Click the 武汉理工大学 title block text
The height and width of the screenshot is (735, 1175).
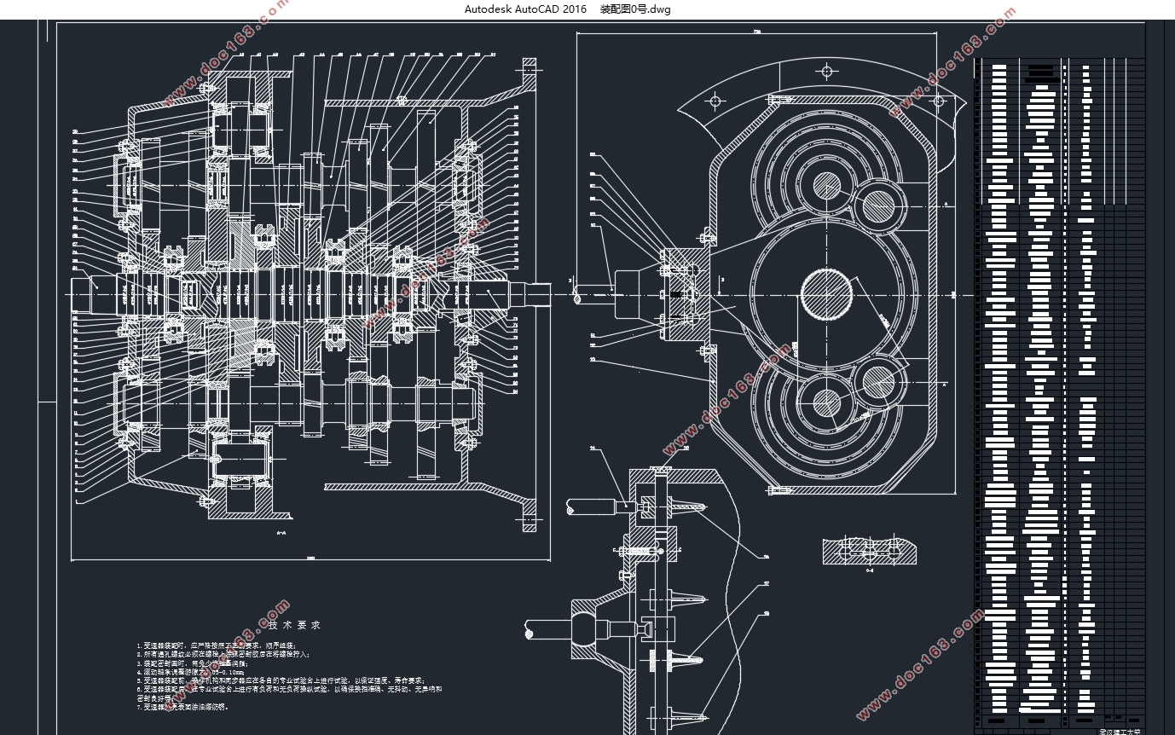point(1119,731)
